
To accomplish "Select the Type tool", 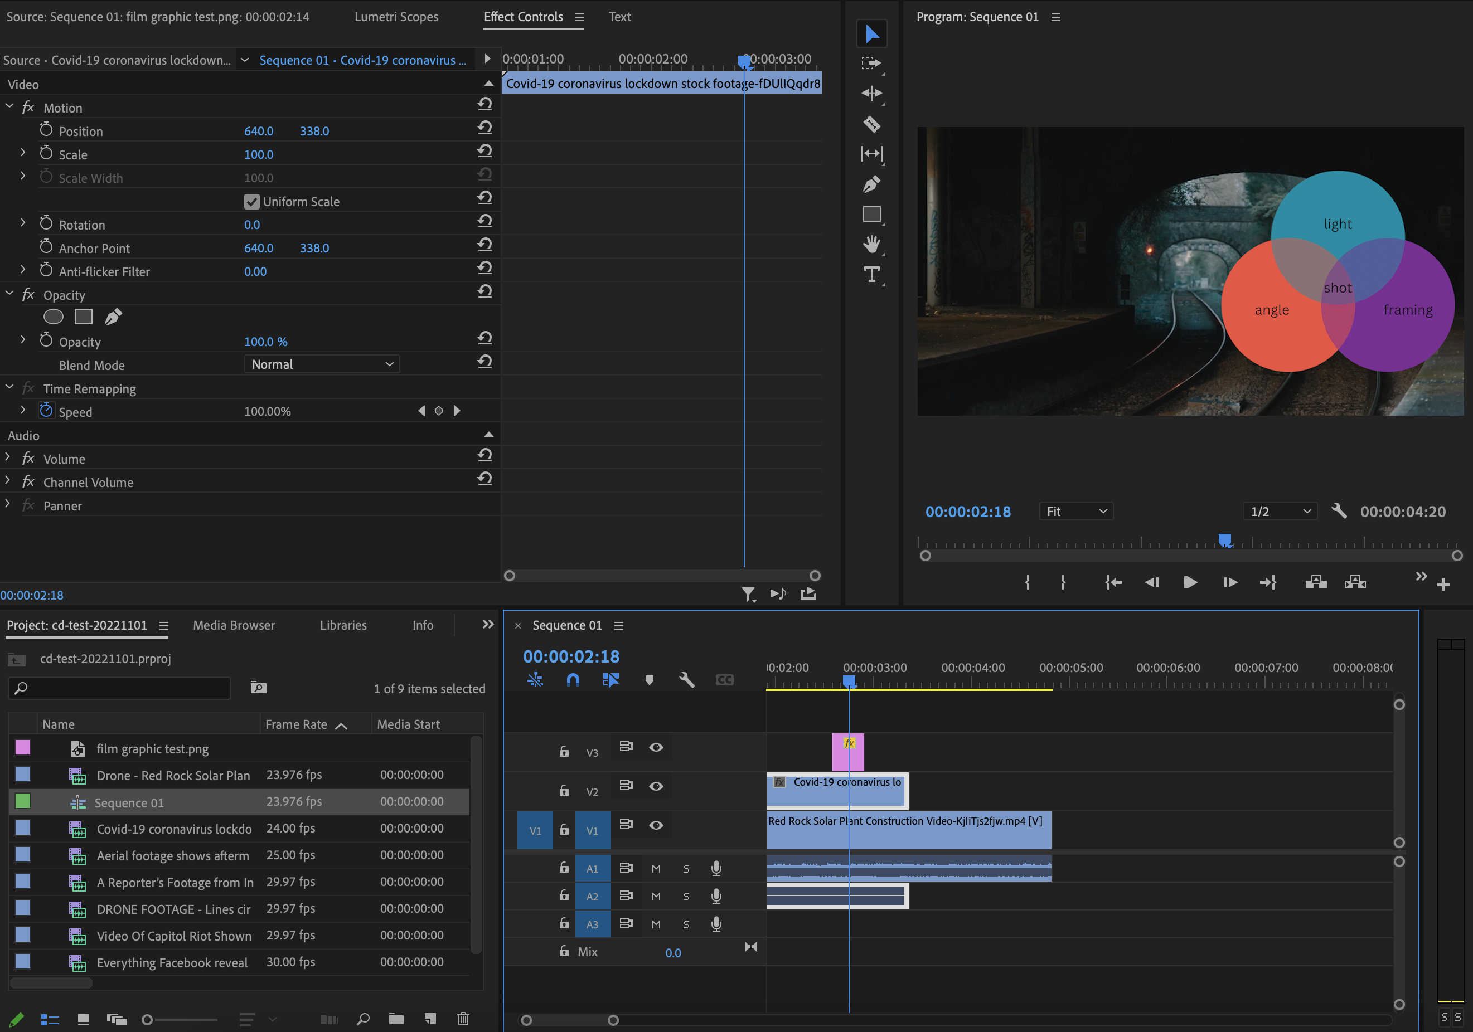I will [x=871, y=275].
